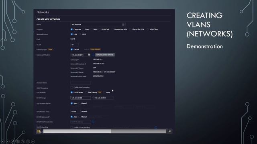Click the network Name input field
Viewport: 257px width, 144px height.
[x=98, y=24]
